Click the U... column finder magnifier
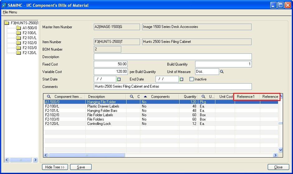The image size is (293, 174). [x=203, y=97]
